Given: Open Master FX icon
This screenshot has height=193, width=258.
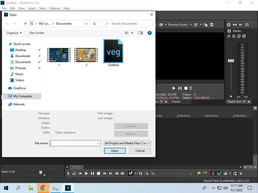Looking at the screenshot, I should click(x=229, y=36).
